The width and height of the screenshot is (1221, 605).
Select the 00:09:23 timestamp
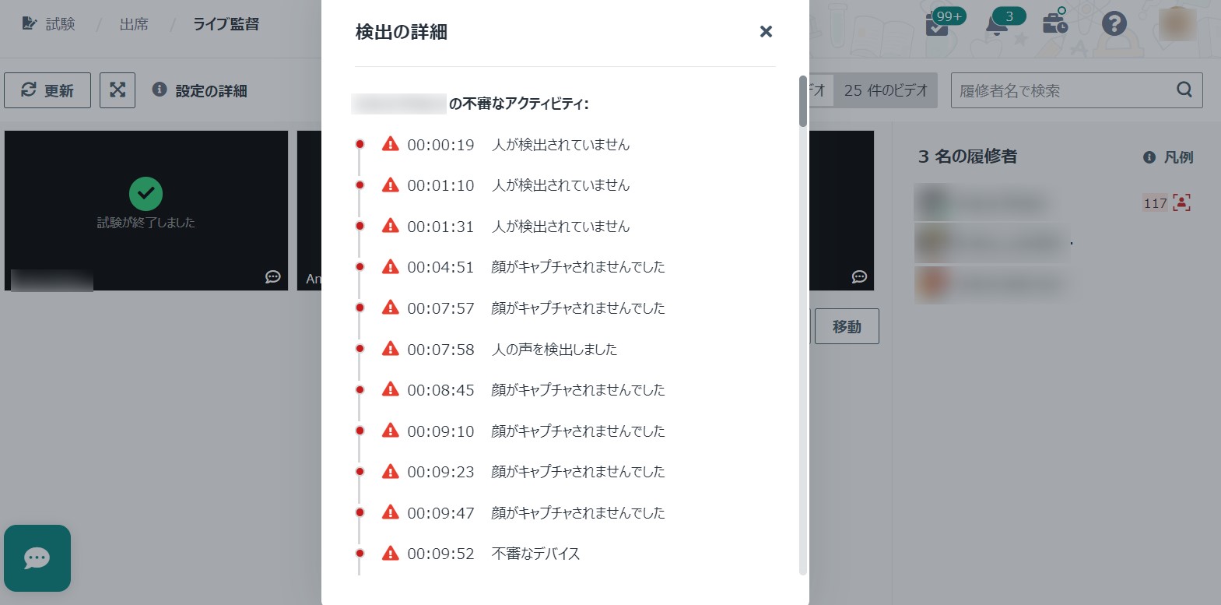pos(440,472)
